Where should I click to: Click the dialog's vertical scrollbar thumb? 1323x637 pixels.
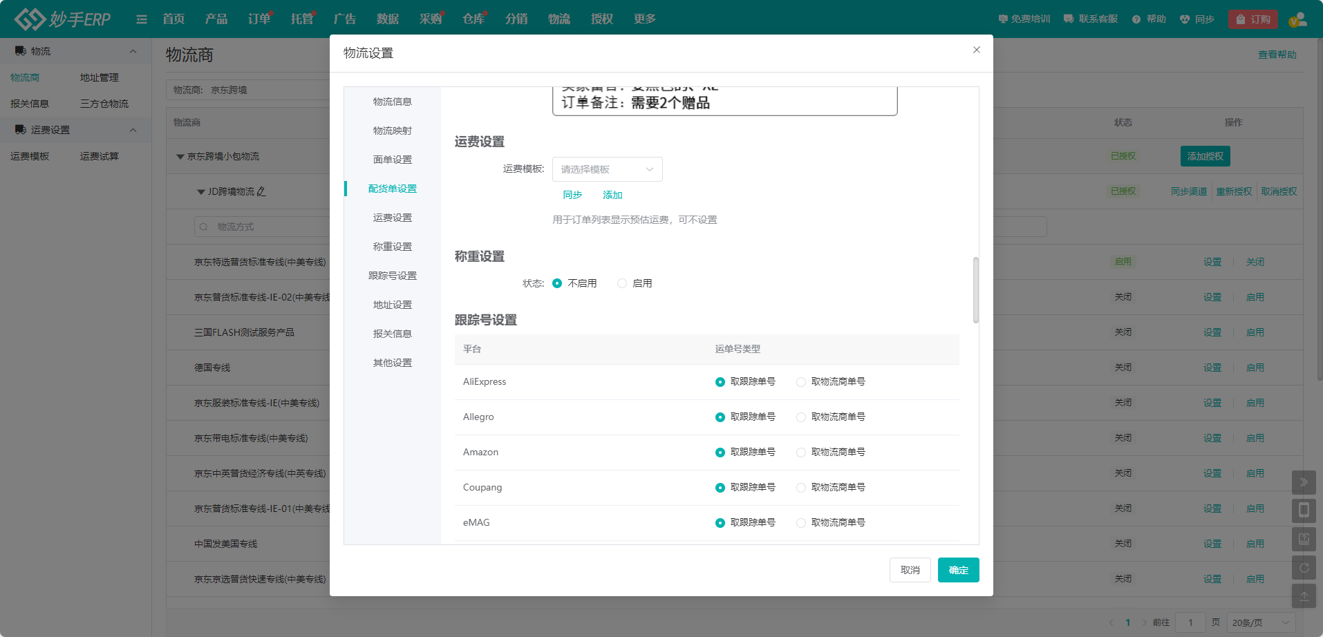pos(976,290)
